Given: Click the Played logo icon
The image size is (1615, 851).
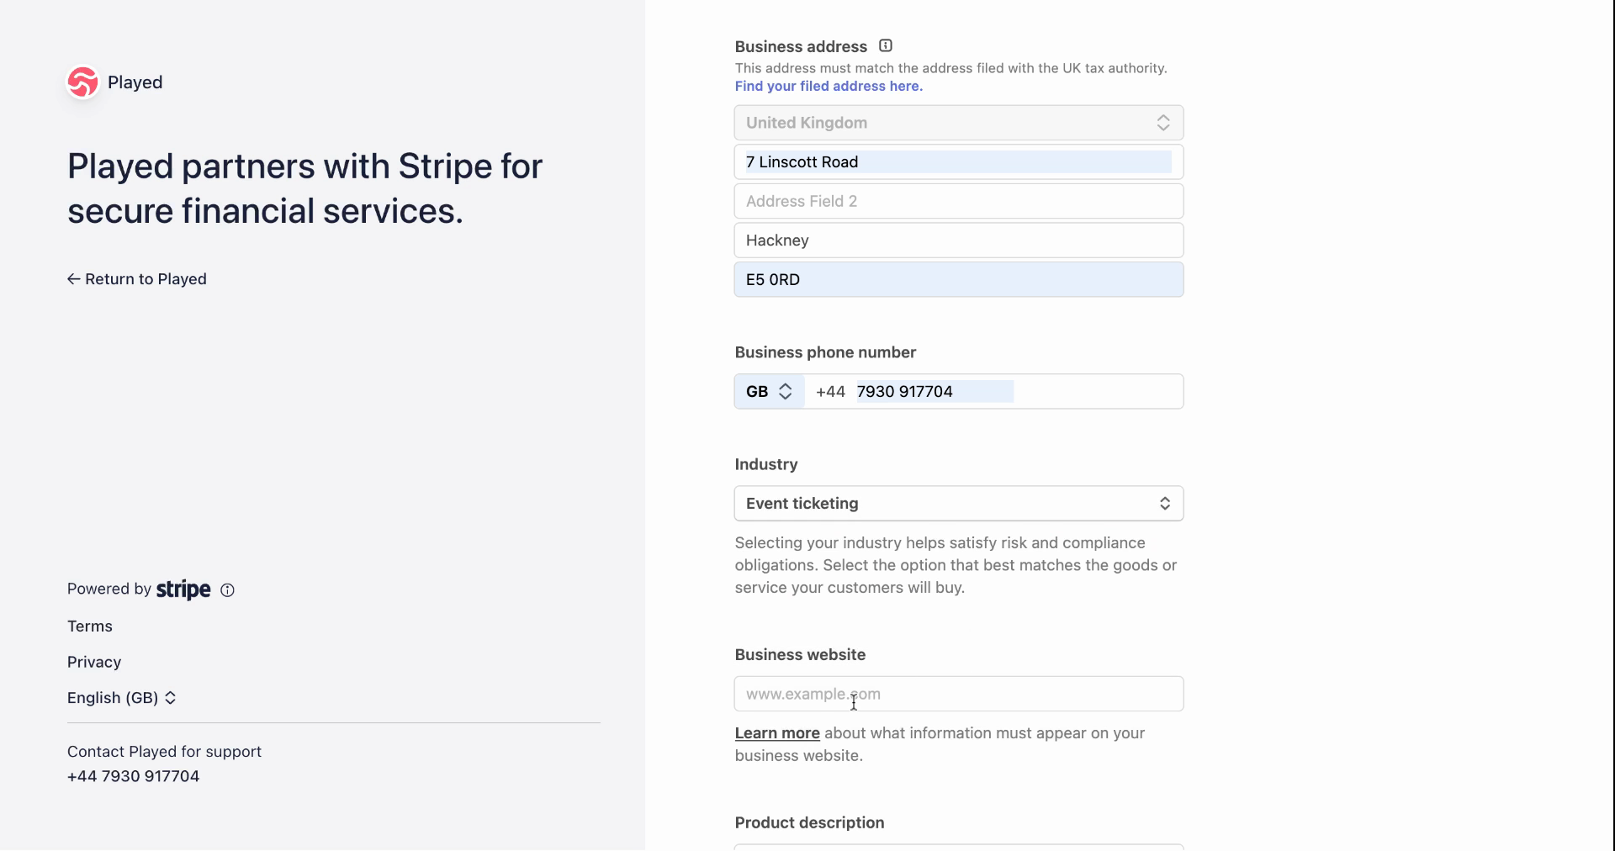Looking at the screenshot, I should click(83, 82).
